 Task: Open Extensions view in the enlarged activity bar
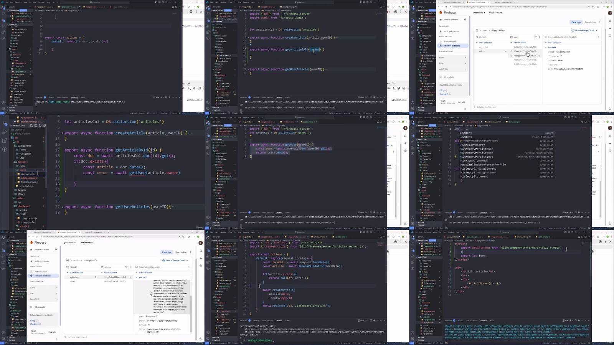pyautogui.click(x=4, y=140)
